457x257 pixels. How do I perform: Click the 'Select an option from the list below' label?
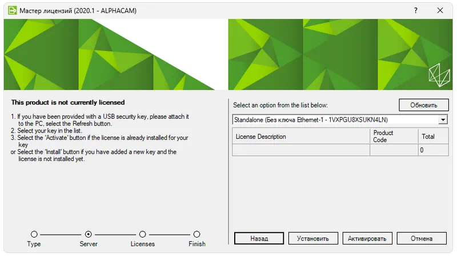[280, 105]
